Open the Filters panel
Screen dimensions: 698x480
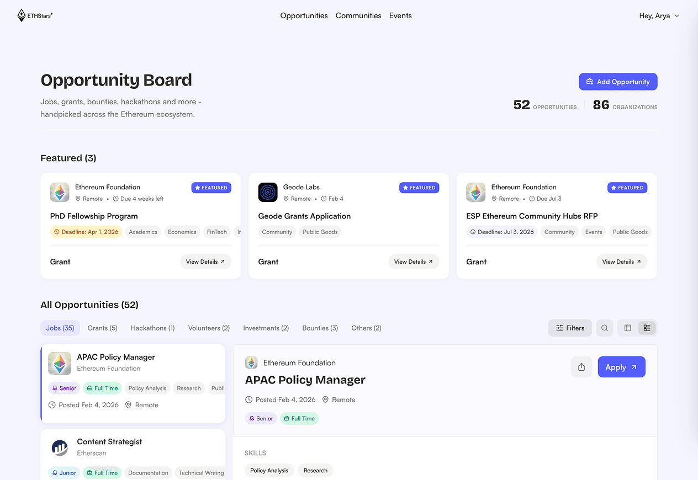pyautogui.click(x=570, y=328)
